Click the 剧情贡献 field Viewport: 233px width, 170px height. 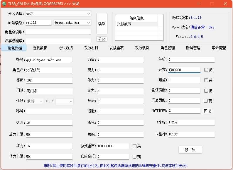click(x=184, y=91)
